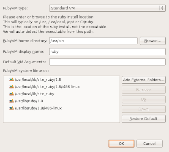Image resolution: width=169 pixels, height=152 pixels.
Task: Focus the RubyVM home directory field
Action: tap(93, 41)
